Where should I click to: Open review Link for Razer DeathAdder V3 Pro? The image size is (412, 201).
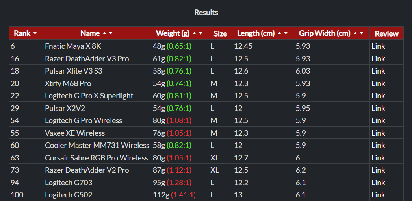click(378, 59)
